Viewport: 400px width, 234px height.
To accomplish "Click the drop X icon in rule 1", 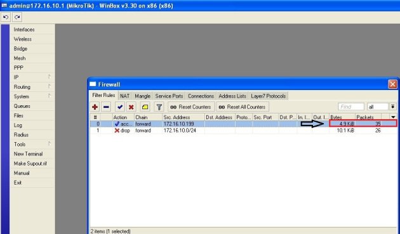I will pyautogui.click(x=117, y=131).
